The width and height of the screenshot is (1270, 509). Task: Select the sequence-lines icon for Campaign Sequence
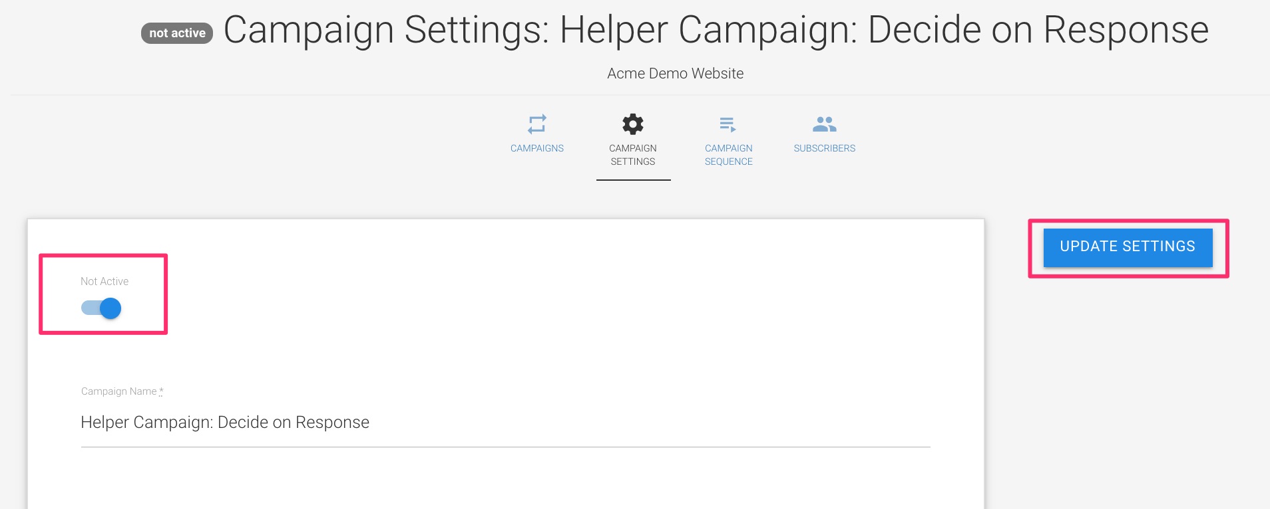click(728, 124)
